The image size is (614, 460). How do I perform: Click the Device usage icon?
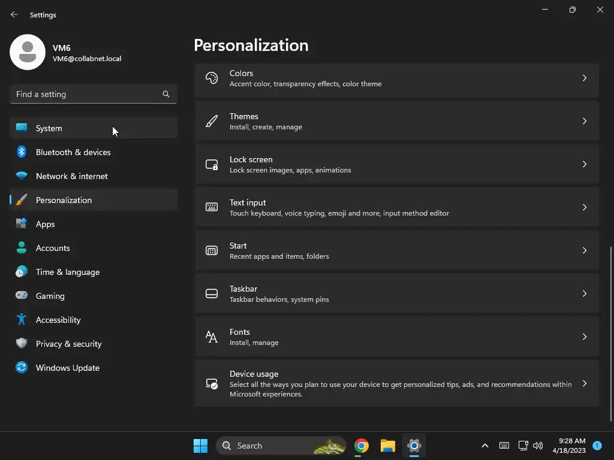pos(212,384)
